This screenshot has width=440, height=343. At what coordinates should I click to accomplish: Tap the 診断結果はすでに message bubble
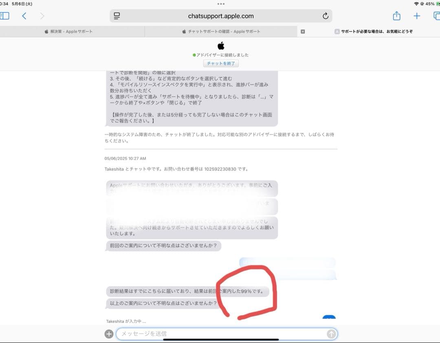[187, 291]
